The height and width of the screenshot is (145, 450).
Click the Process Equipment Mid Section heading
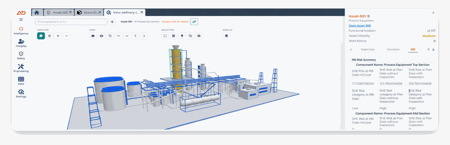pos(392,113)
